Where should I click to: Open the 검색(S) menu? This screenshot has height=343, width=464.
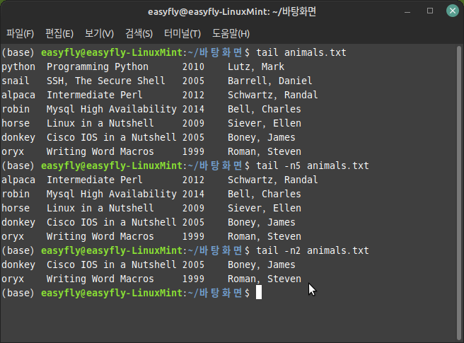tap(139, 33)
